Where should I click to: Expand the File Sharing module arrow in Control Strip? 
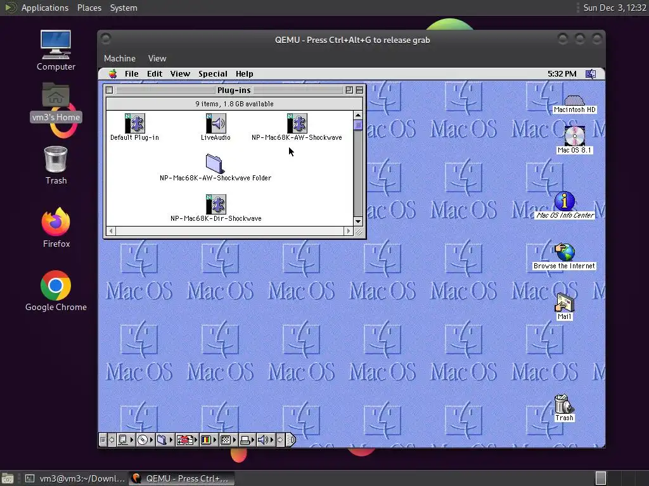pyautogui.click(x=171, y=440)
